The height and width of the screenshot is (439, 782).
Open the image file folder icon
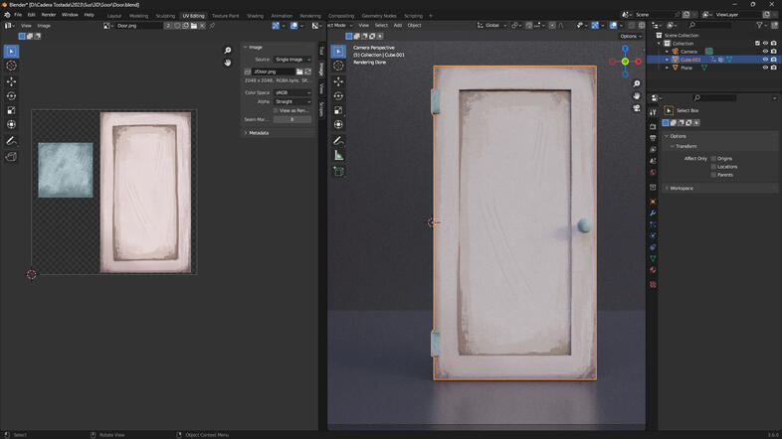[299, 72]
